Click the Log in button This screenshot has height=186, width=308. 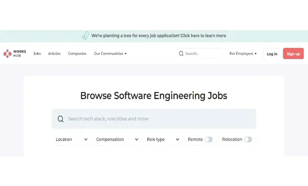click(272, 54)
